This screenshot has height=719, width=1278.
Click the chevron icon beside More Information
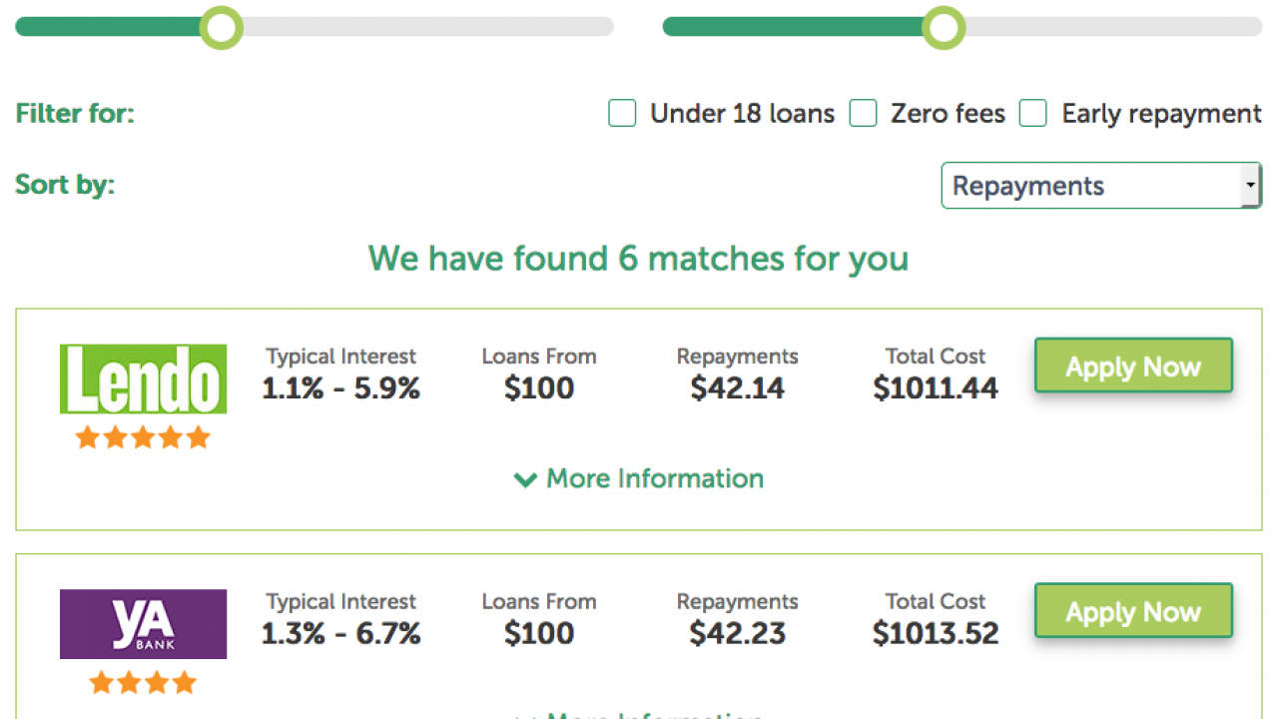click(525, 480)
